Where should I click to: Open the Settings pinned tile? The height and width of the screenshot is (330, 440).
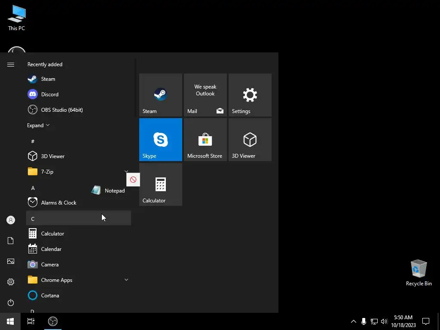250,95
